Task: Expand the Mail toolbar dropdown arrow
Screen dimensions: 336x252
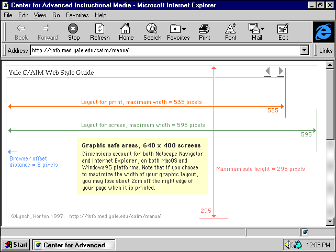Action: click(263, 28)
